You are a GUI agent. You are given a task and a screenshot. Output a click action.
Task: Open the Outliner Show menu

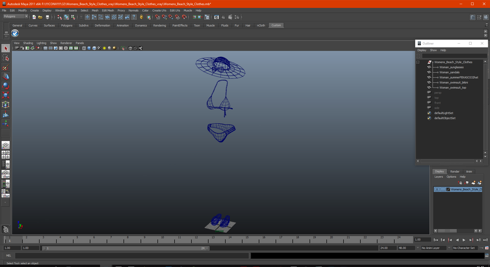[433, 50]
